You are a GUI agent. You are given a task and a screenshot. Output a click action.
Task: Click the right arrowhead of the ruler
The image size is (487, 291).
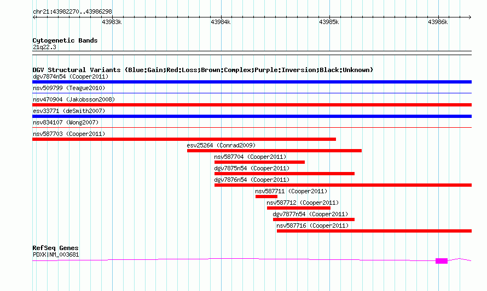pyautogui.click(x=470, y=17)
